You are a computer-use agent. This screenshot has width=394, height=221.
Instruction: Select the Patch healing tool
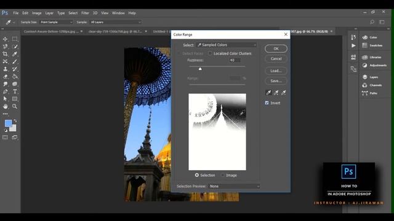(x=5, y=61)
